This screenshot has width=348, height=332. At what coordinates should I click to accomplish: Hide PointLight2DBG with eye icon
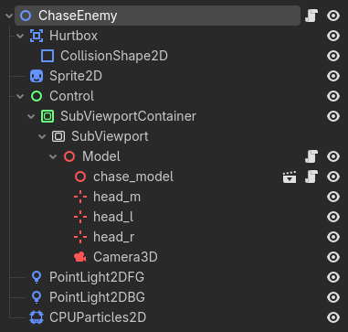tap(333, 297)
